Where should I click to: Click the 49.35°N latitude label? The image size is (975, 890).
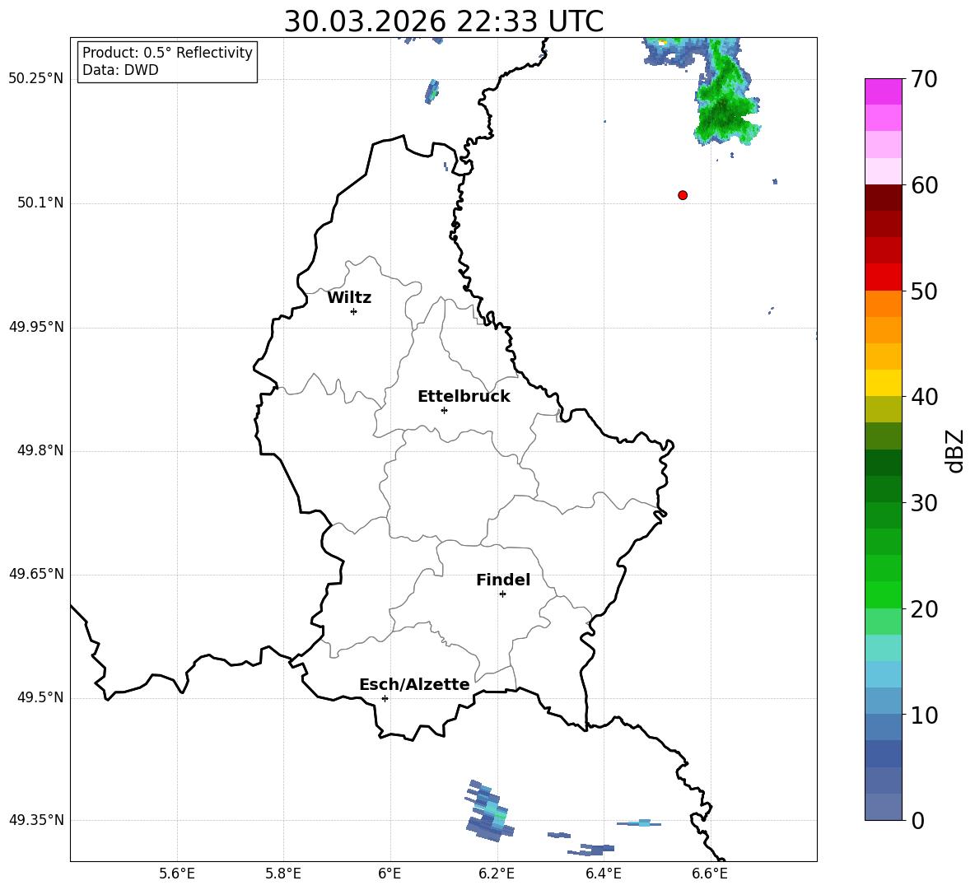point(36,820)
